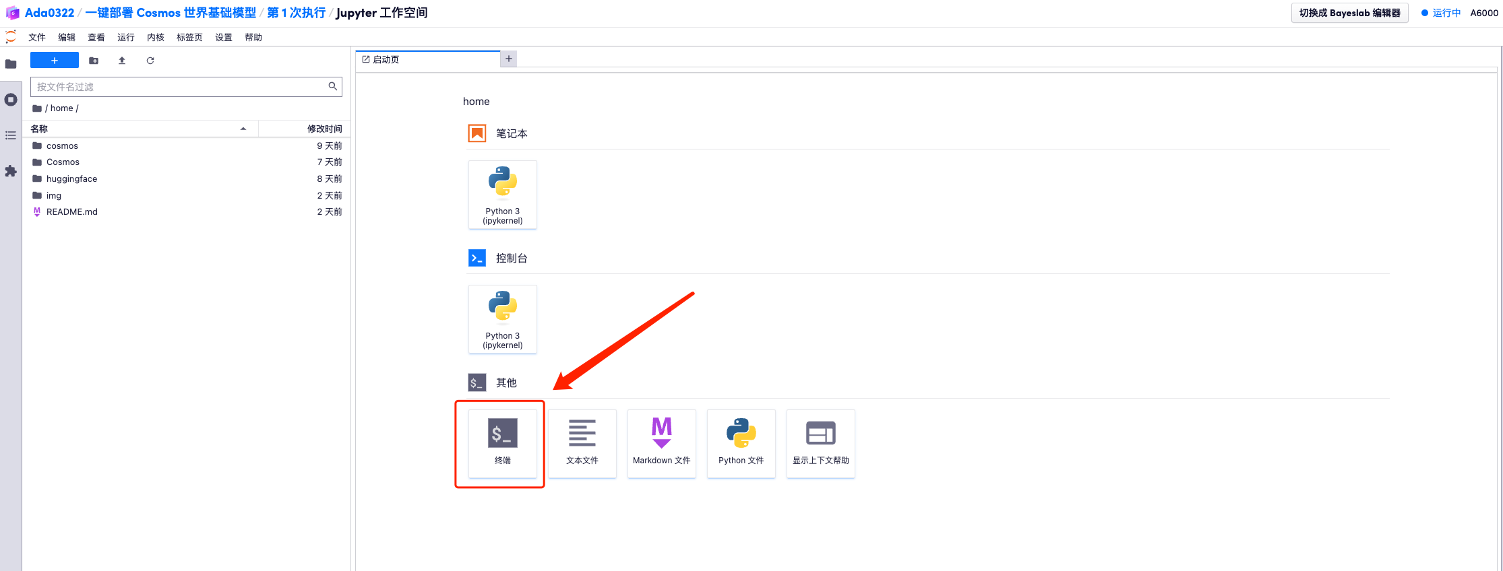Create a new Markdown file
The height and width of the screenshot is (571, 1503).
coord(661,442)
